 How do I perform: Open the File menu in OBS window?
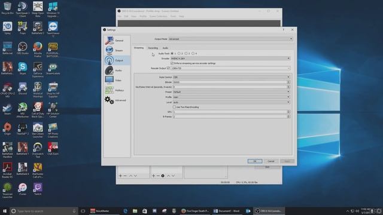(x=119, y=16)
